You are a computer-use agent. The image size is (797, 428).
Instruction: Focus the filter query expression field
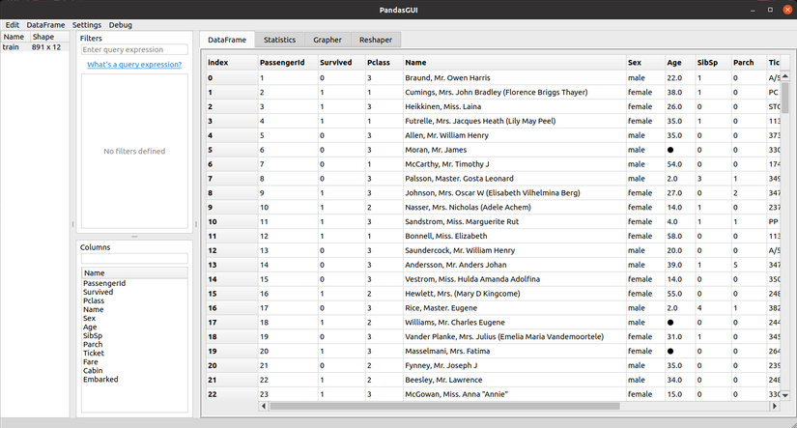pyautogui.click(x=134, y=49)
